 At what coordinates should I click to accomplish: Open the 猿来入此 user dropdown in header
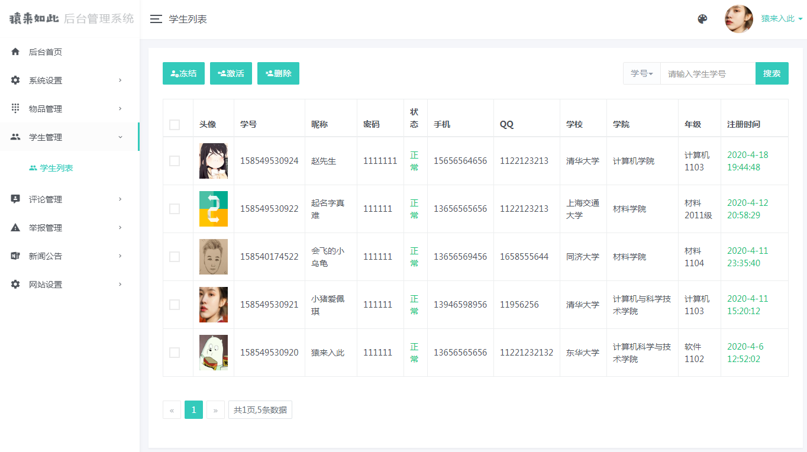point(782,19)
